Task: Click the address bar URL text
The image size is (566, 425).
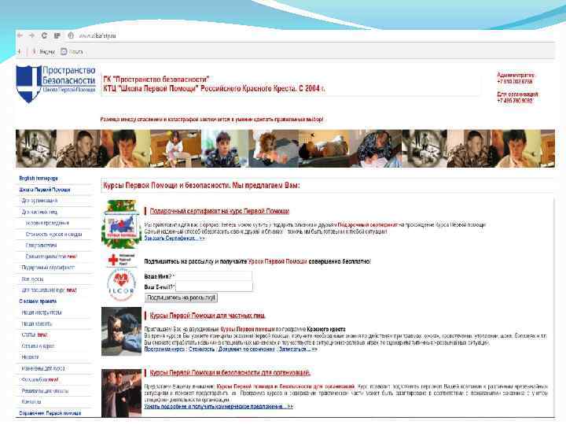Action: (97, 35)
